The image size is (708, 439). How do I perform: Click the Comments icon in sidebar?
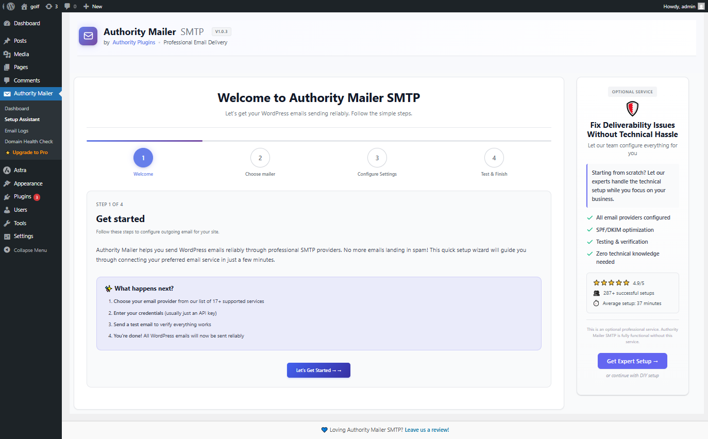pyautogui.click(x=7, y=80)
